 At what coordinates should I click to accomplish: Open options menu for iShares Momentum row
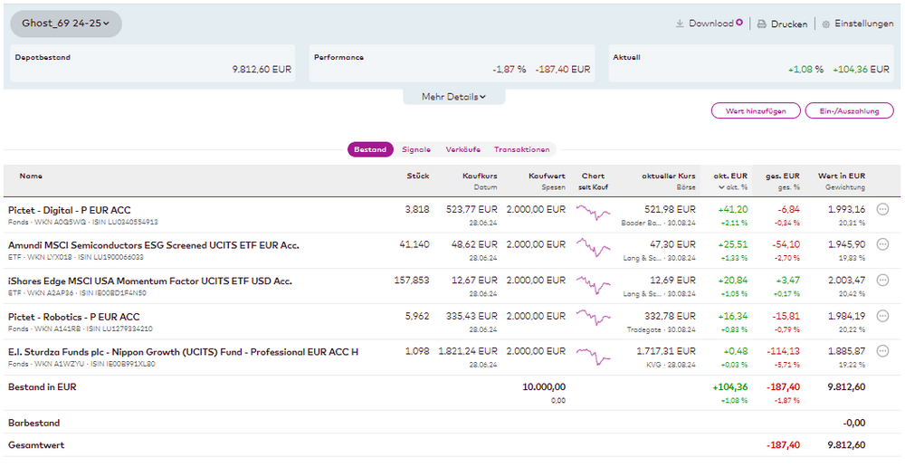point(883,281)
